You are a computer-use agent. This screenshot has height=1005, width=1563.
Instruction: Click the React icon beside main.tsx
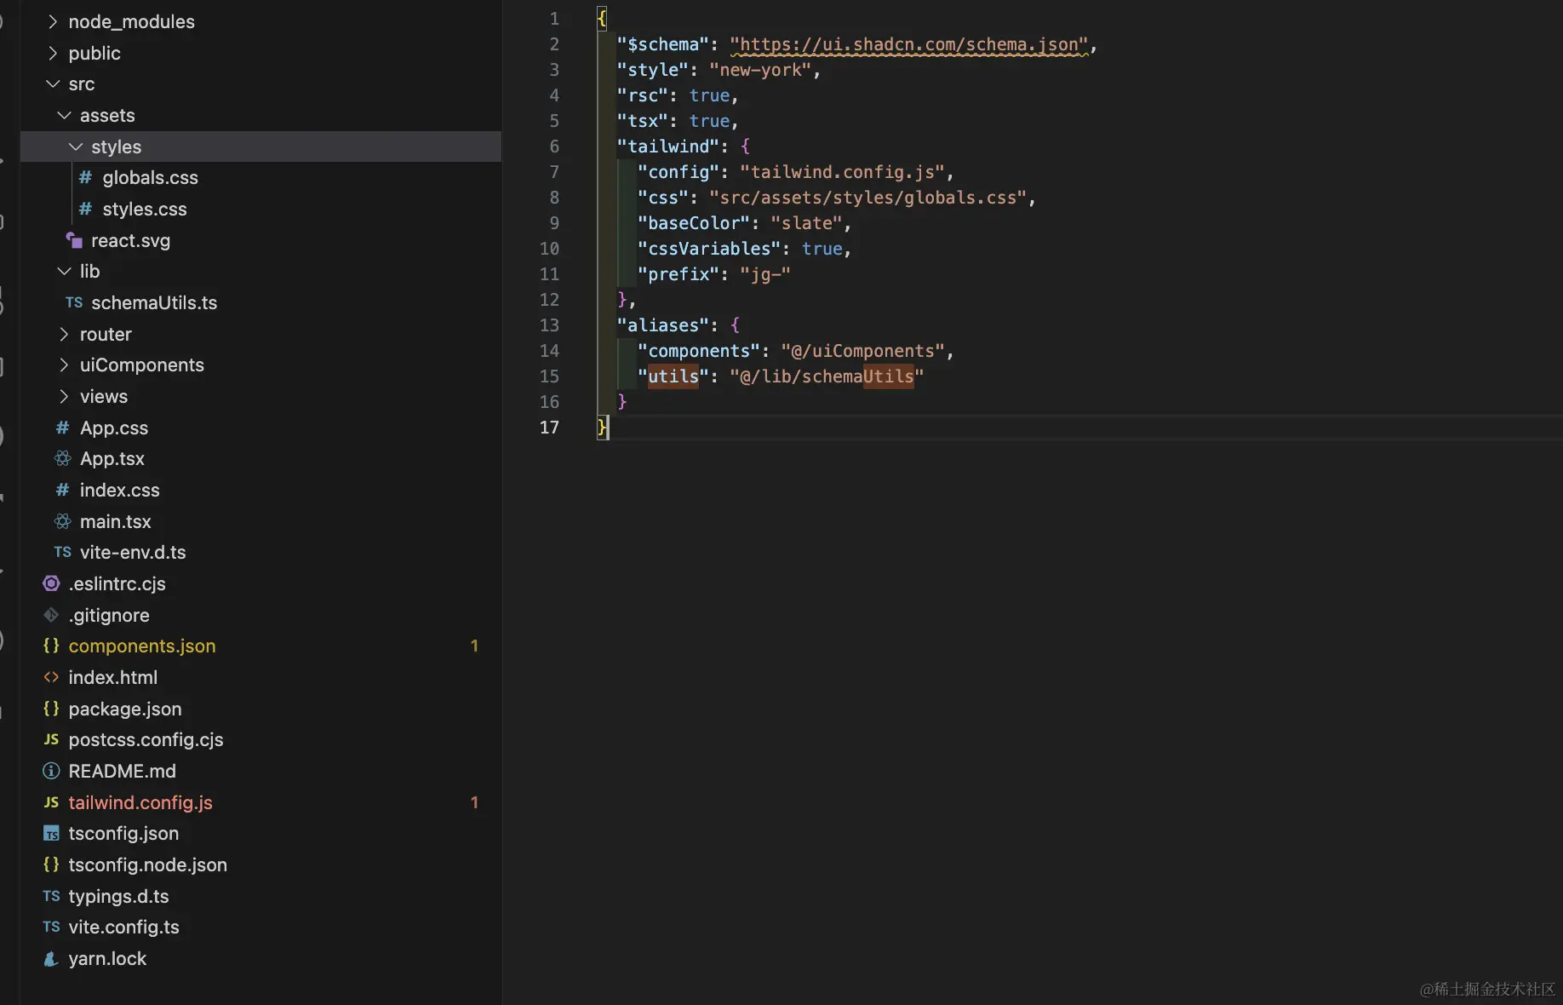[x=62, y=521]
